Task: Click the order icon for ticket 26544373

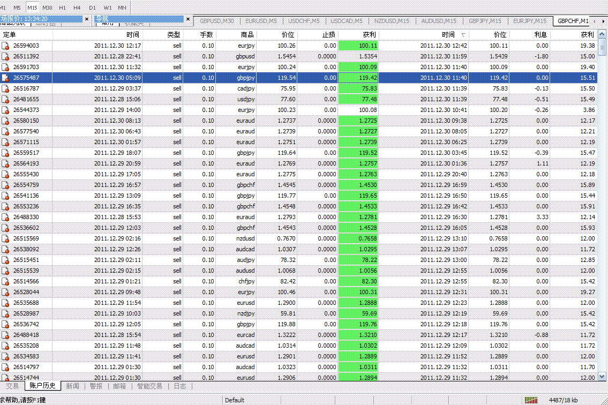Action: [x=6, y=110]
